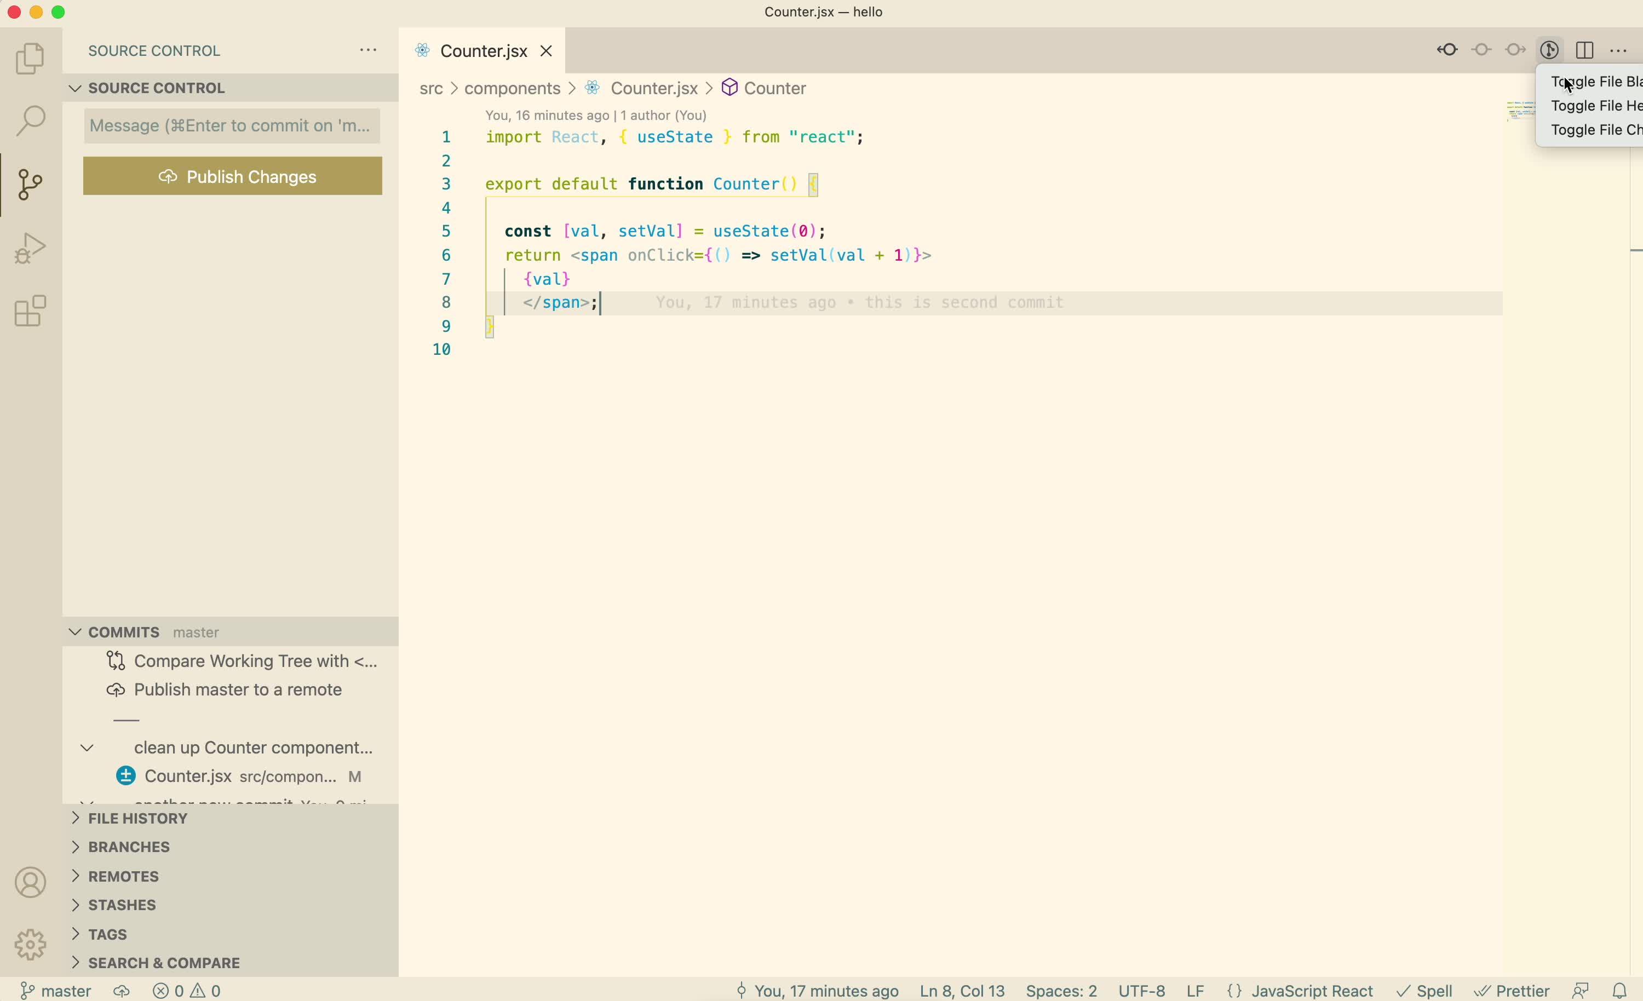Expand the TAGS section

pos(231,934)
